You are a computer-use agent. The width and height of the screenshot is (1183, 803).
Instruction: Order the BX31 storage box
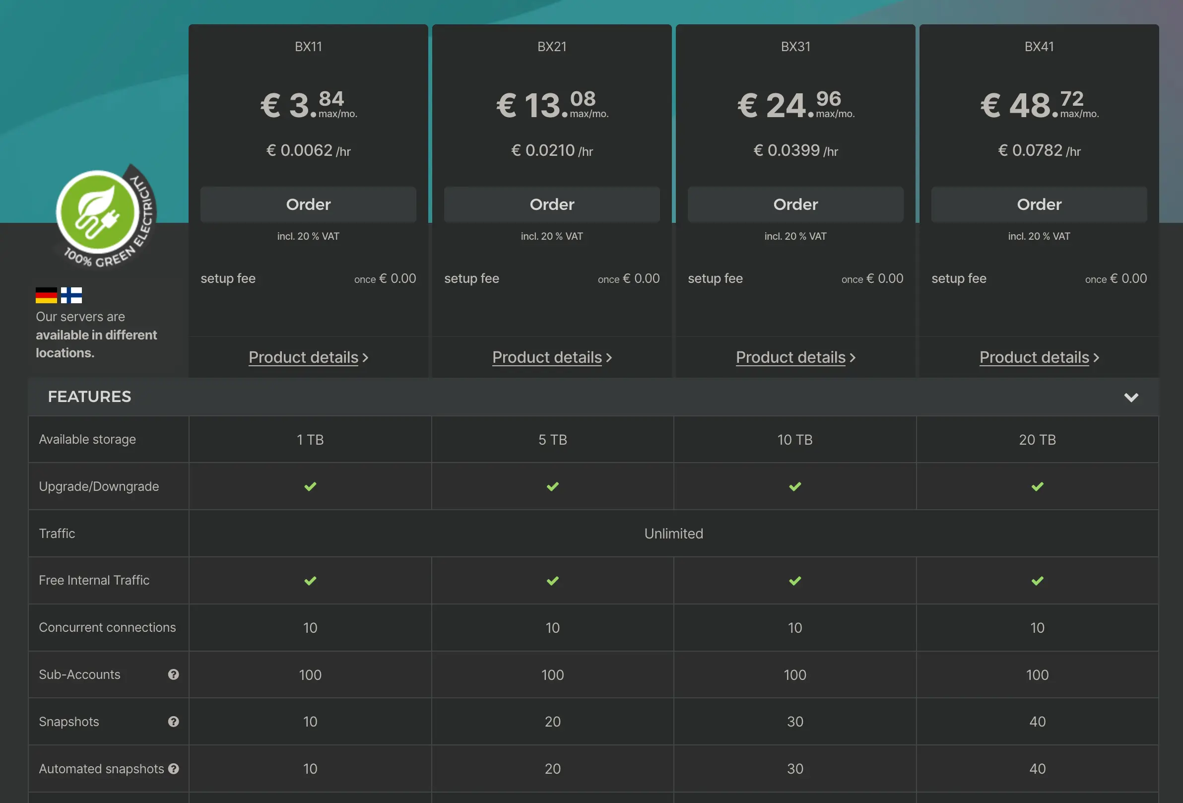coord(795,204)
